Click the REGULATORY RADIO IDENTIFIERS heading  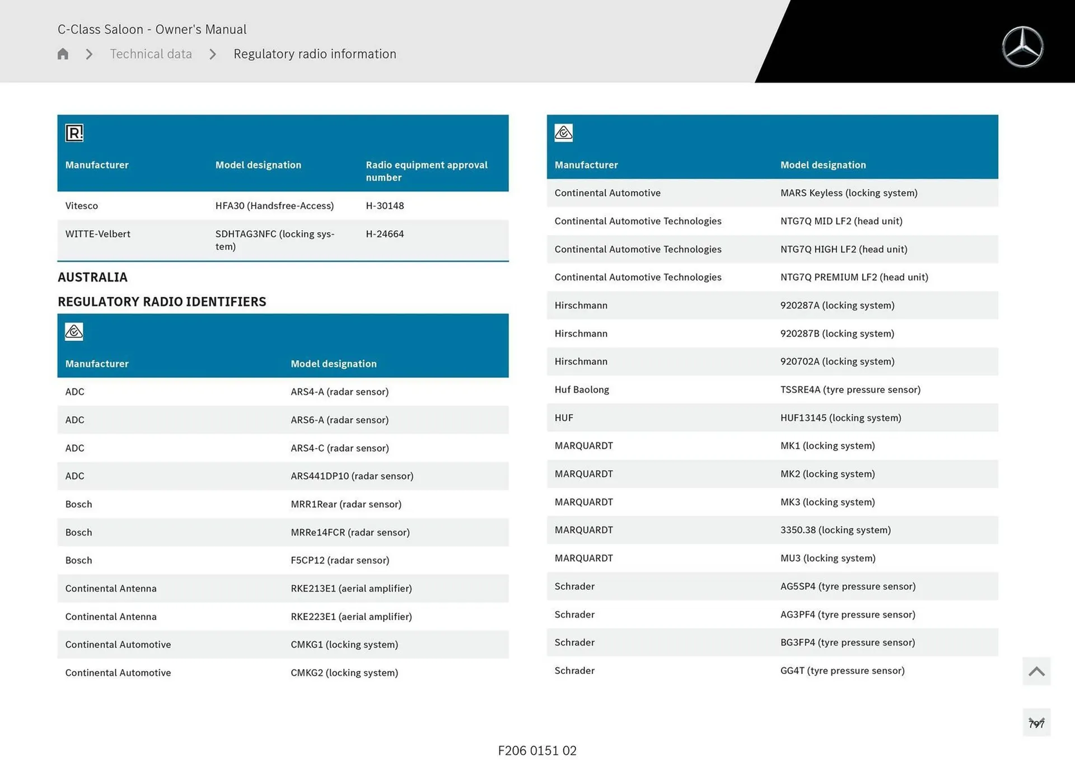click(x=162, y=302)
